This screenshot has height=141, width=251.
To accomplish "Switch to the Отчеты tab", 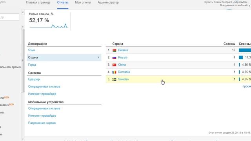I will [x=63, y=3].
